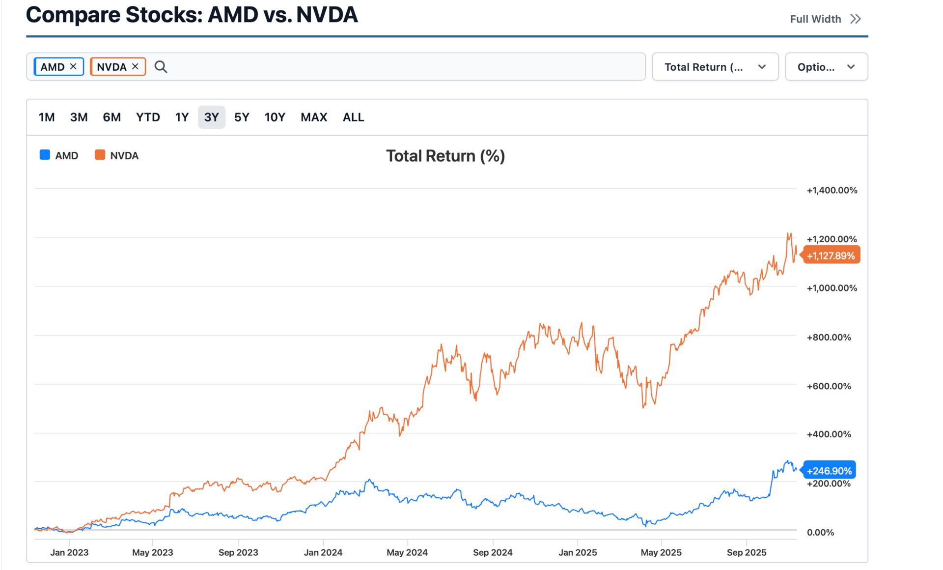Select the 1M time range
Image resolution: width=943 pixels, height=570 pixels.
[x=47, y=117]
